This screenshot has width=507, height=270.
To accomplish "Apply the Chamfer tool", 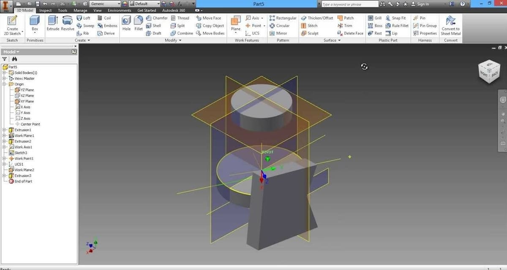I will (x=157, y=18).
